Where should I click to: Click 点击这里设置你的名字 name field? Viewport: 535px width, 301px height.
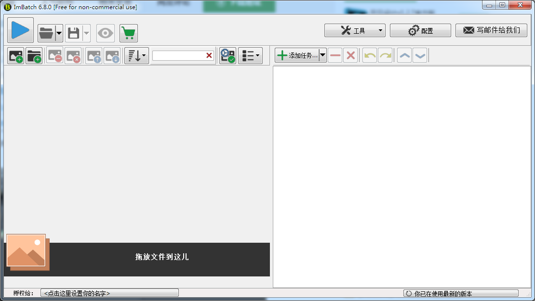[109, 293]
